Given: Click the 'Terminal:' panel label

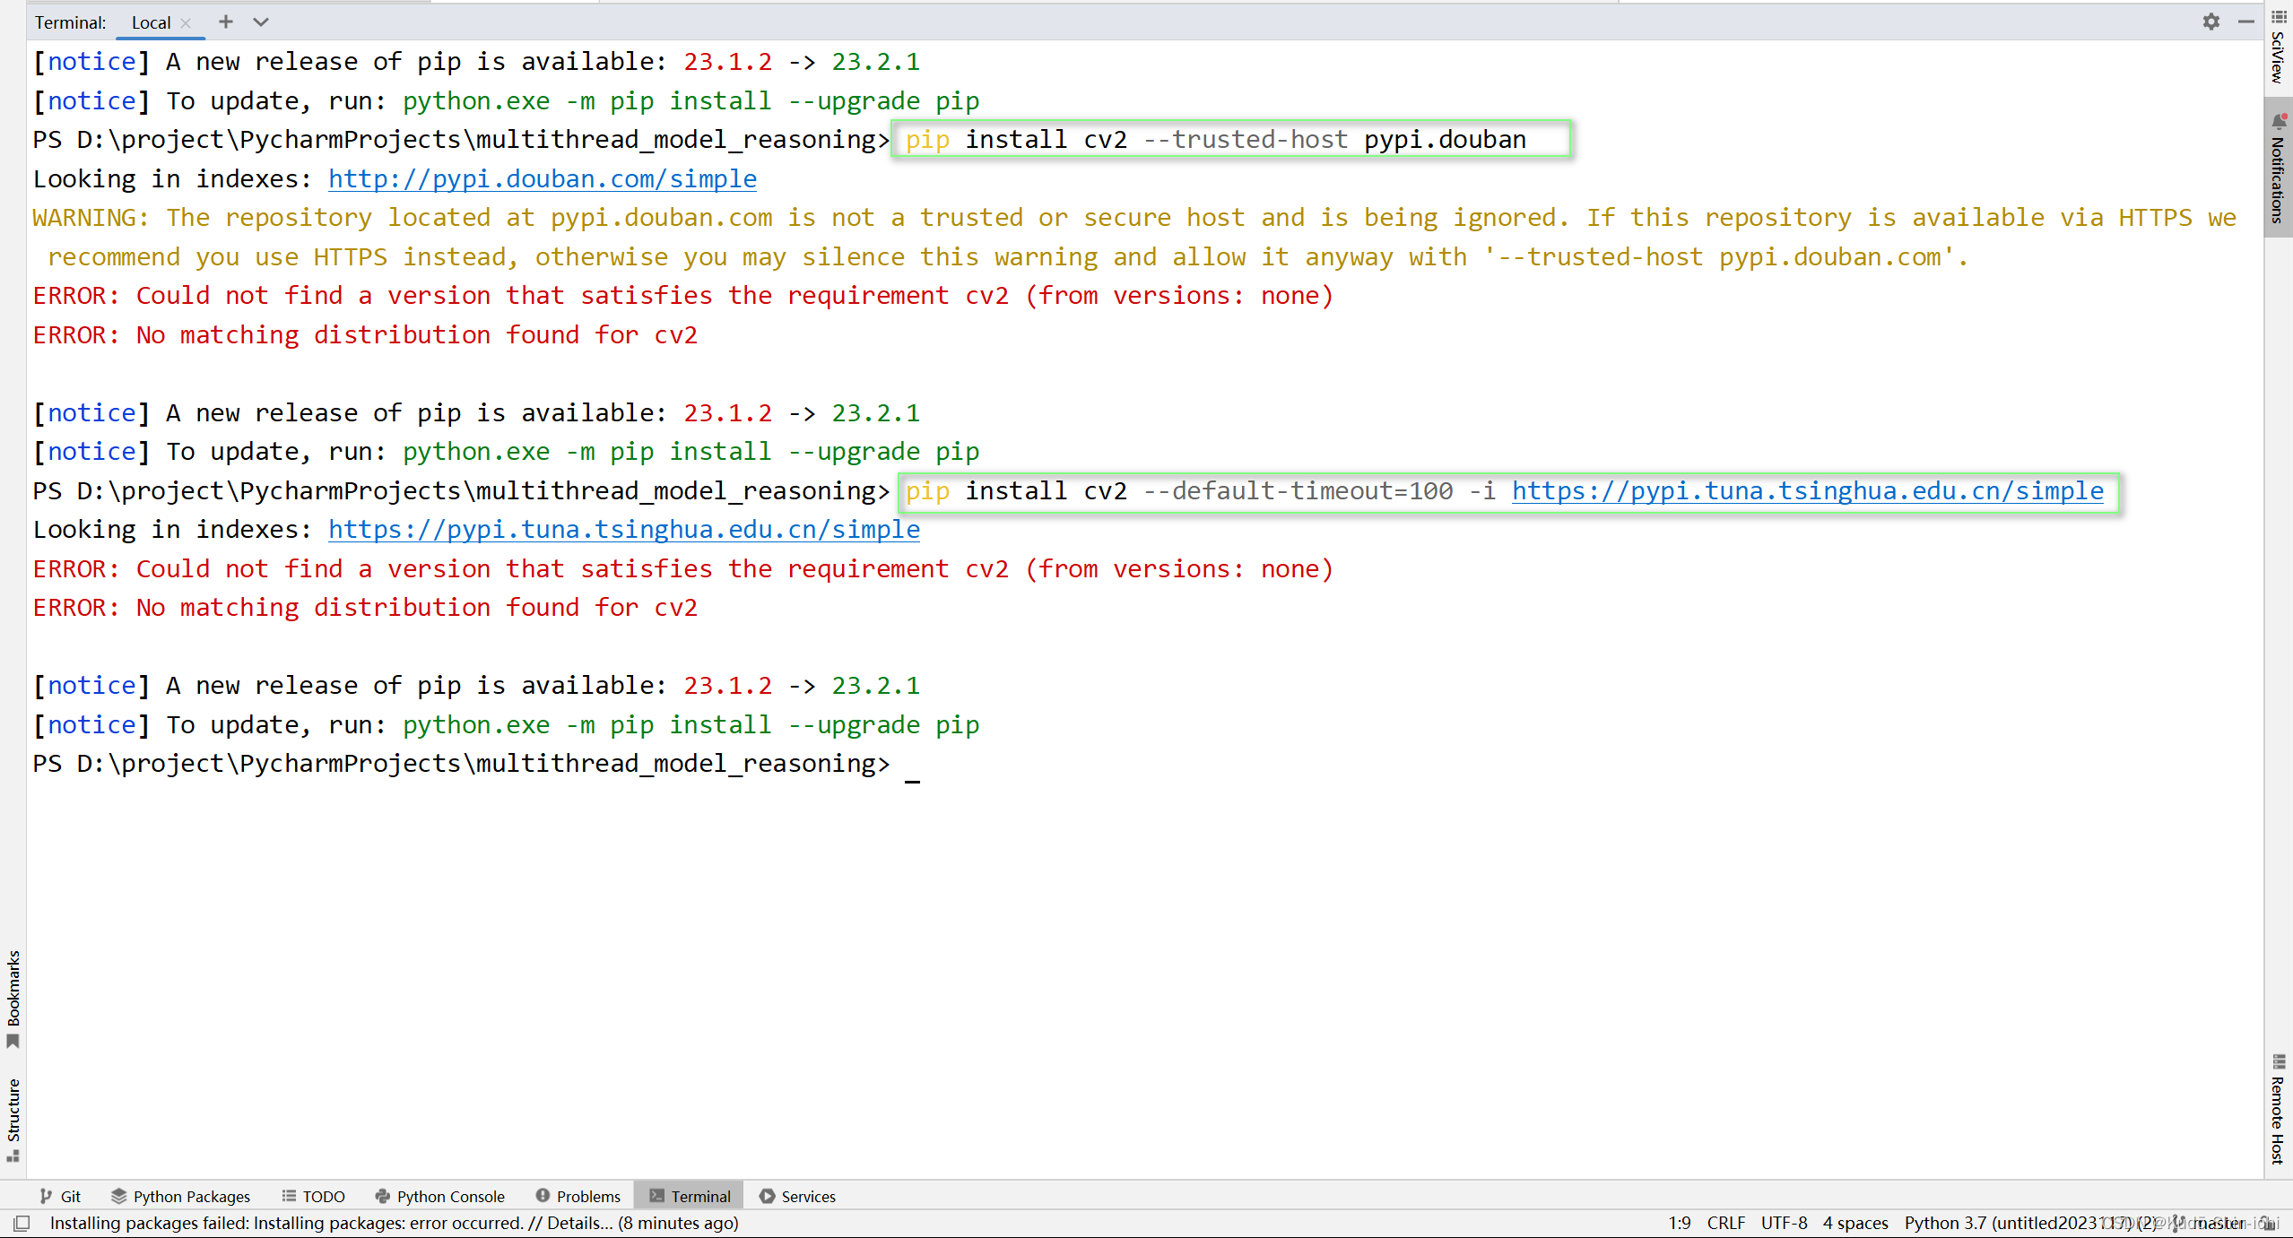Looking at the screenshot, I should 70,23.
